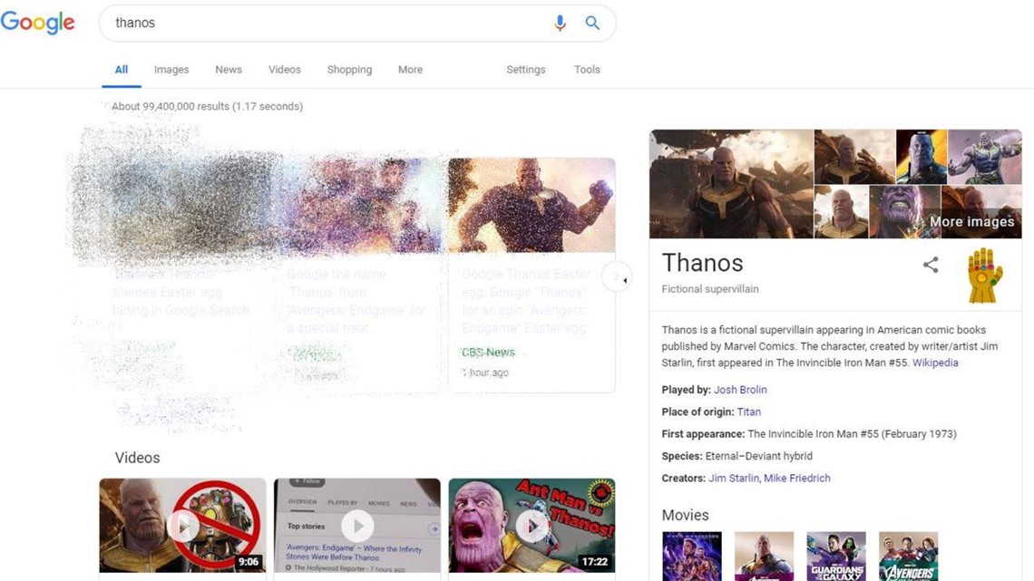The image size is (1034, 581).
Task: Play the 9:06 Thanos gauntlet video
Action: coord(183,526)
